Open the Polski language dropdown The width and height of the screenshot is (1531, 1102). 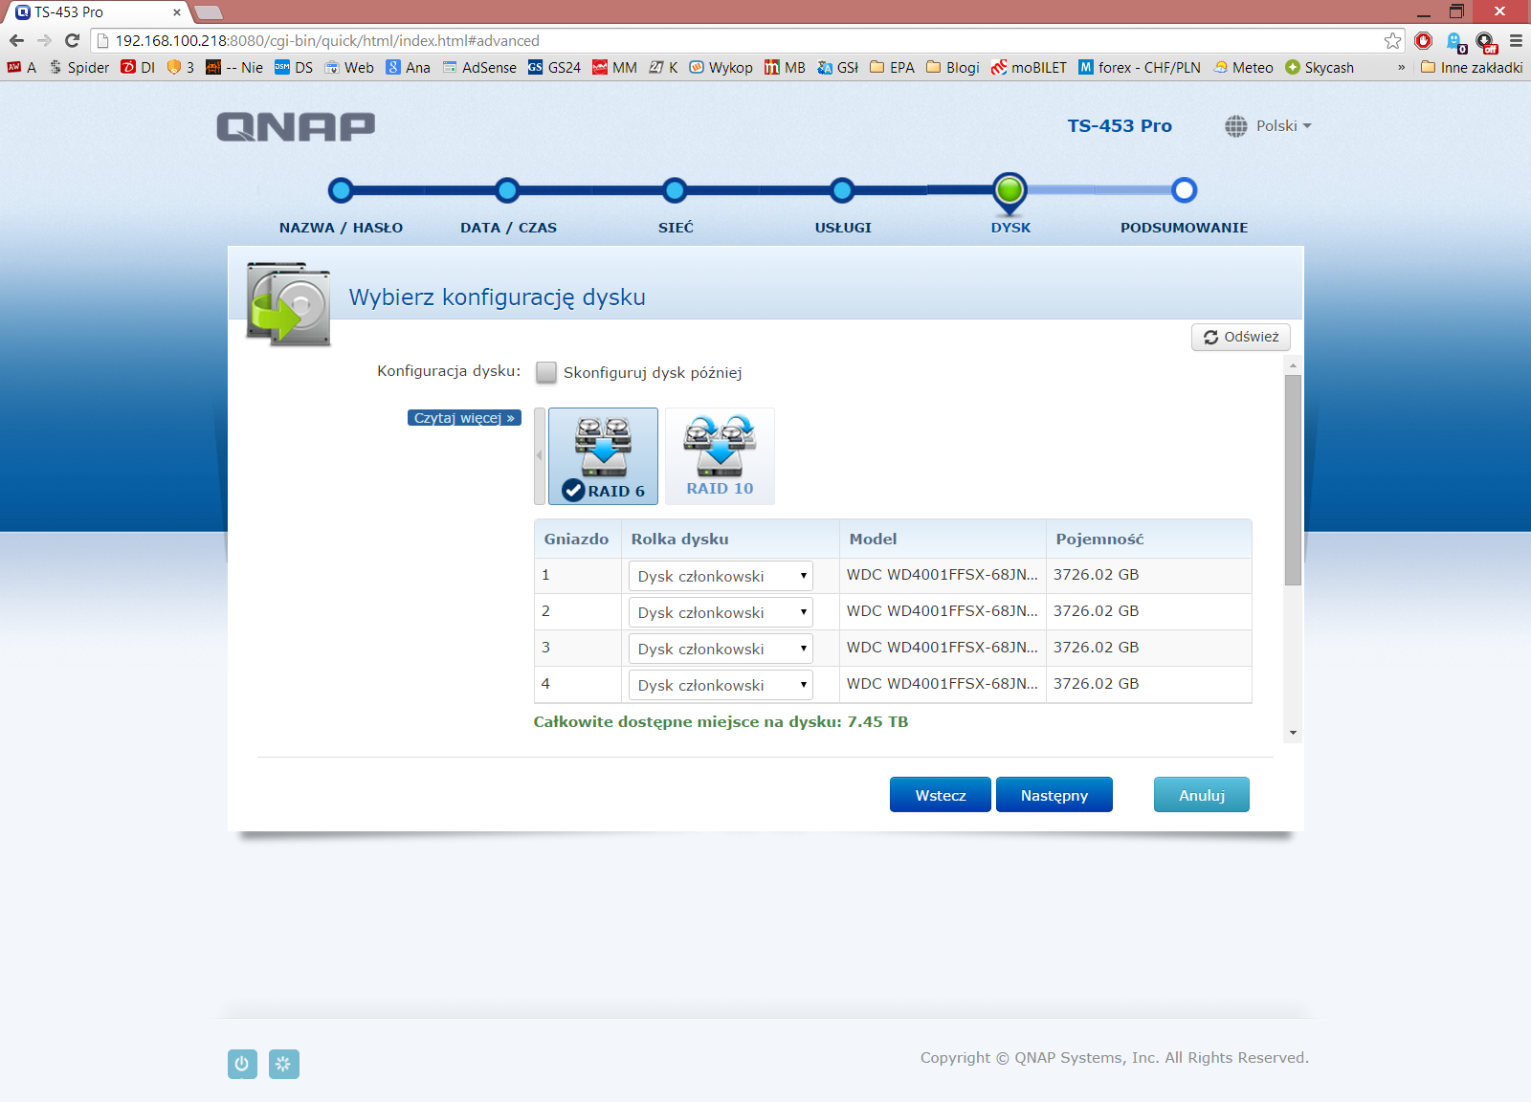tap(1269, 126)
